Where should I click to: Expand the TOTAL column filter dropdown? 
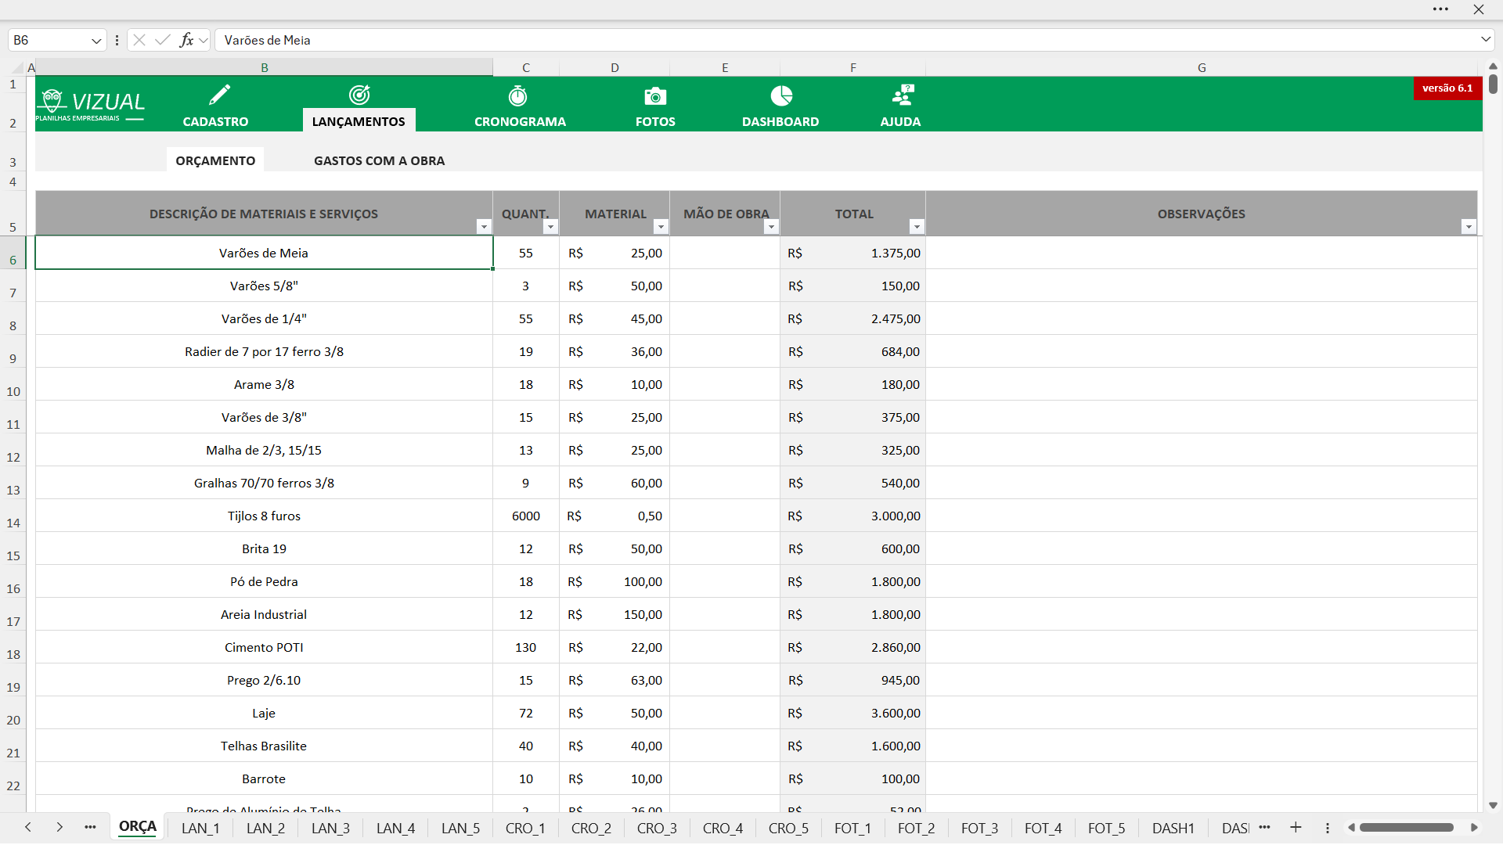click(x=917, y=227)
